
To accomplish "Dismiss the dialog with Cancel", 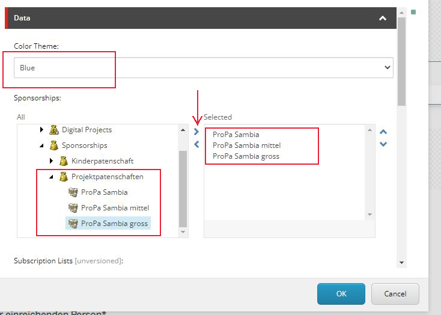I will (395, 293).
